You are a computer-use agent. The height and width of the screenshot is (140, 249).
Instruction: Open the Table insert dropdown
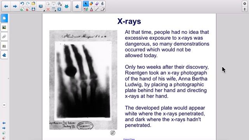(x=54, y=9)
